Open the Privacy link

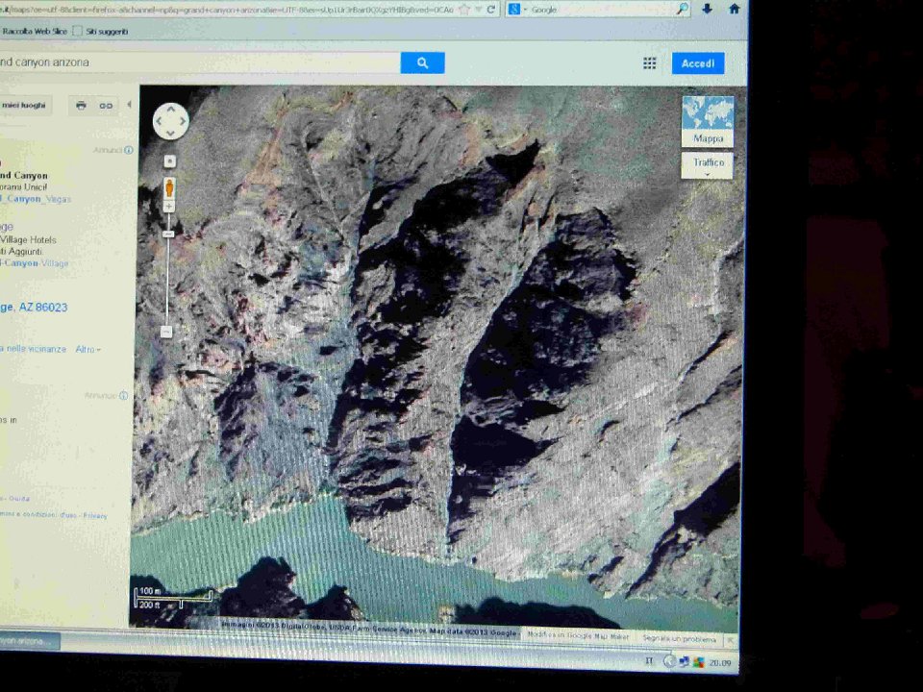pyautogui.click(x=95, y=516)
